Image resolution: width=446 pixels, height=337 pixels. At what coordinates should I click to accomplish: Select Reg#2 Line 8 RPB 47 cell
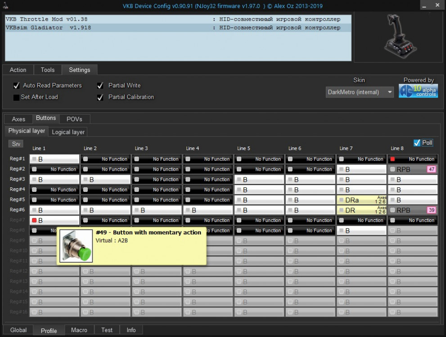[413, 169]
